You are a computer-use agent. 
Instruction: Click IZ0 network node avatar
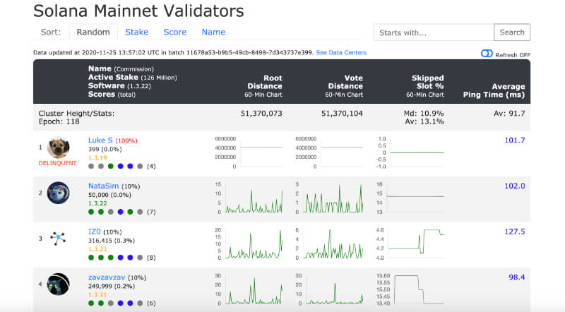[x=58, y=239]
